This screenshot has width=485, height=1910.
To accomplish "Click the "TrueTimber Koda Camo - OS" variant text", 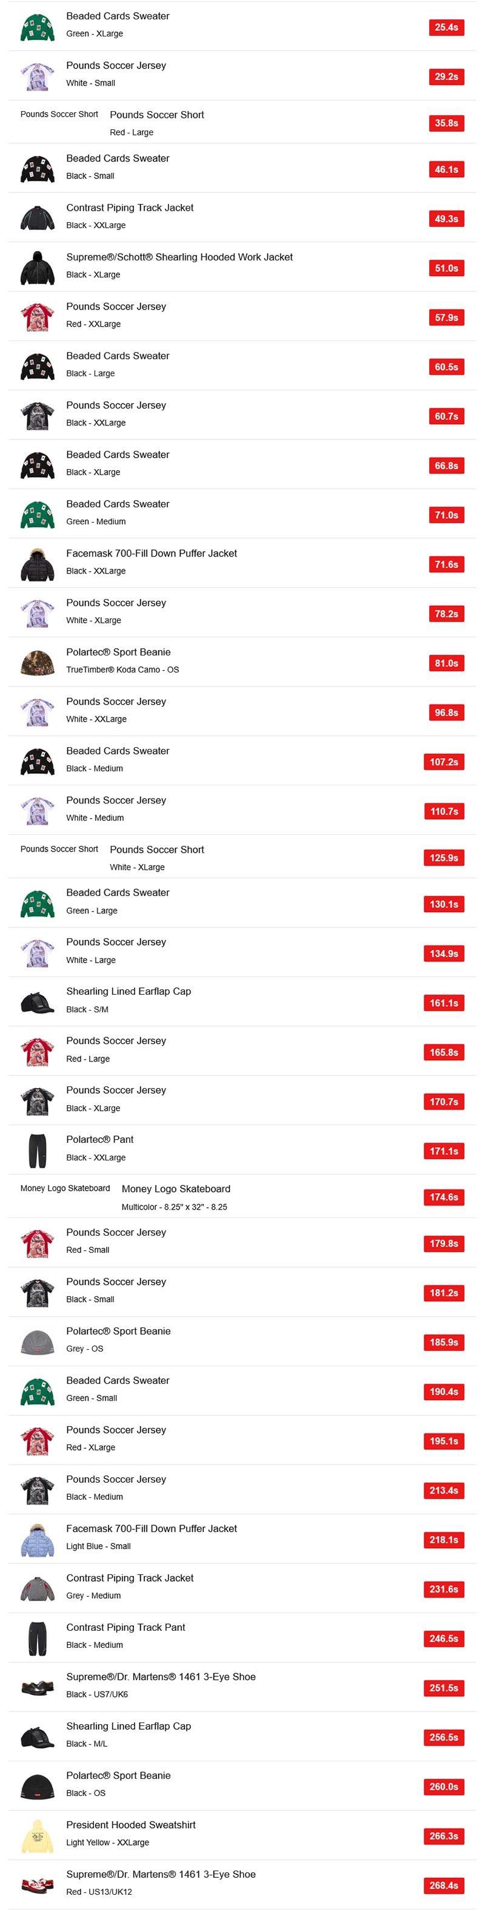I will pyautogui.click(x=122, y=669).
